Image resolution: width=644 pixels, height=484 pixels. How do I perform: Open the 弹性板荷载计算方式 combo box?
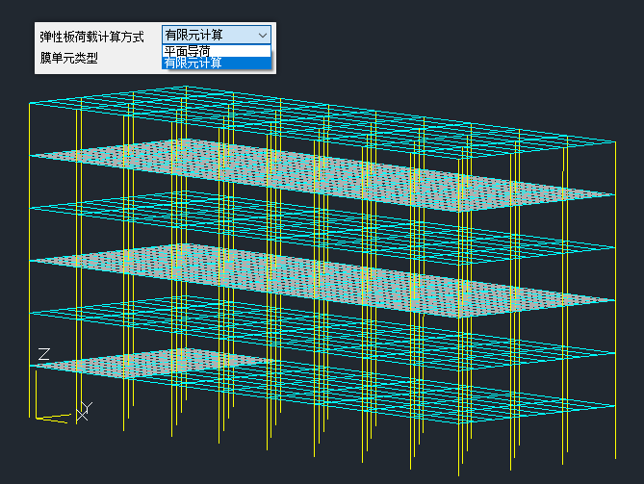click(217, 36)
